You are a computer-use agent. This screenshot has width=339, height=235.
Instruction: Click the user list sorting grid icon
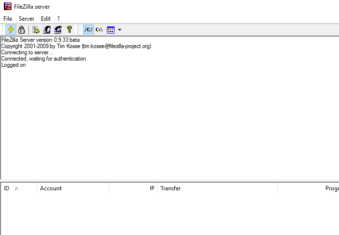(x=111, y=30)
